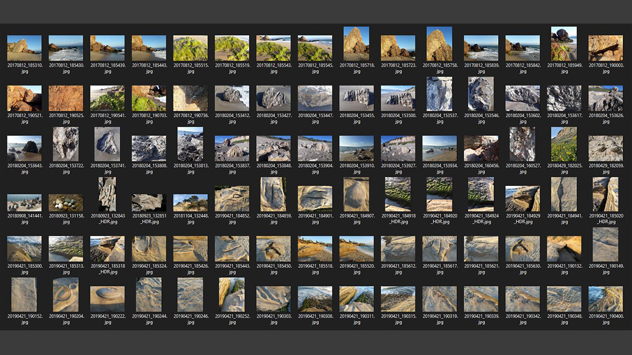632x355 pixels.
Task: Open the photo 20170812_185310.jpg
Action: click(24, 48)
